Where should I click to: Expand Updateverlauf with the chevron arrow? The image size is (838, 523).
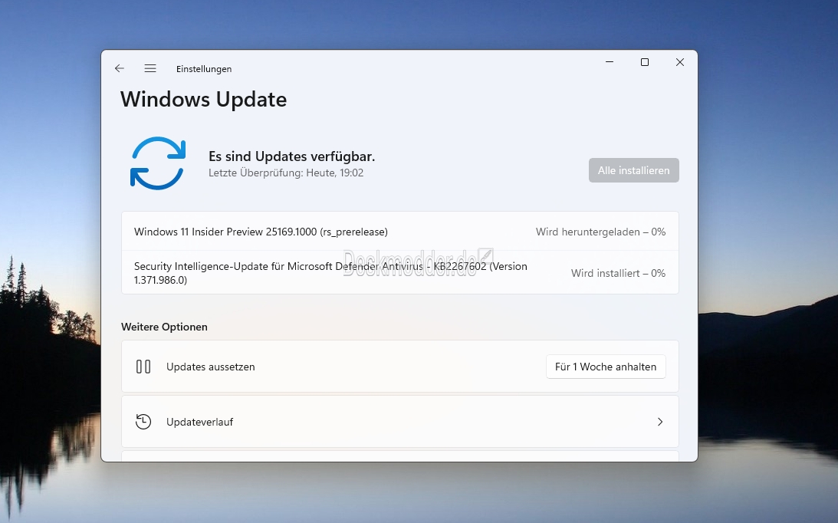(660, 422)
